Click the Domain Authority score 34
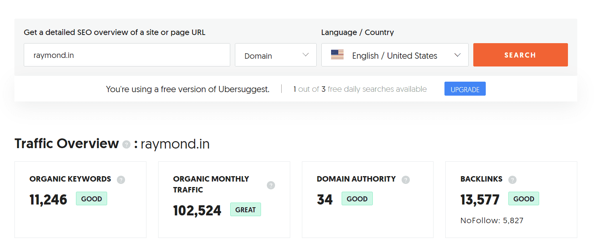596x250 pixels. pos(325,200)
